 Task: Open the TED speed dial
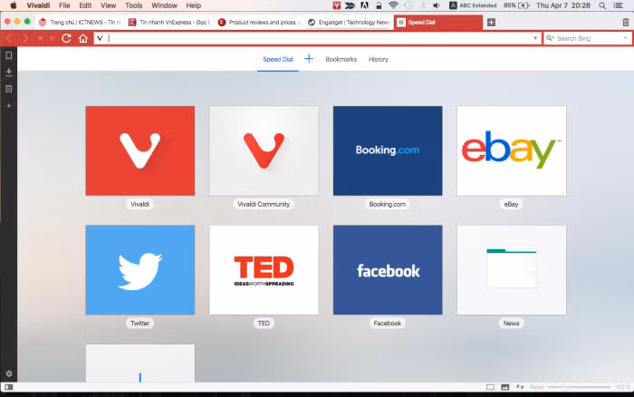(x=264, y=270)
